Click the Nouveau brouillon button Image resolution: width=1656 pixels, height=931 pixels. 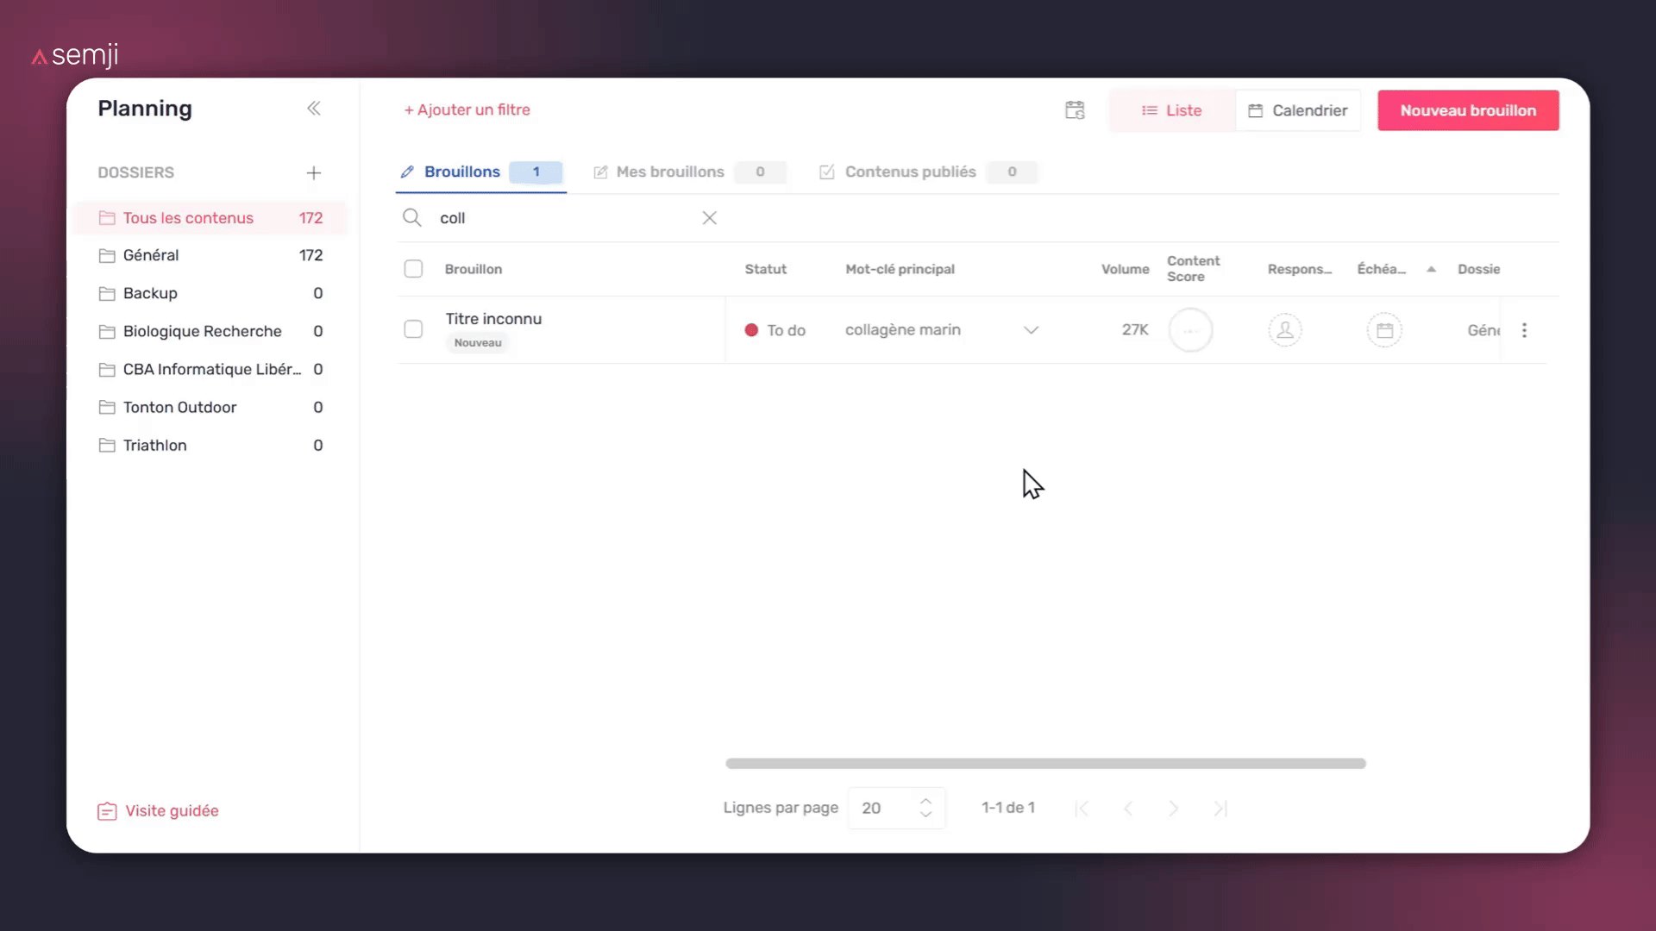pyautogui.click(x=1468, y=110)
